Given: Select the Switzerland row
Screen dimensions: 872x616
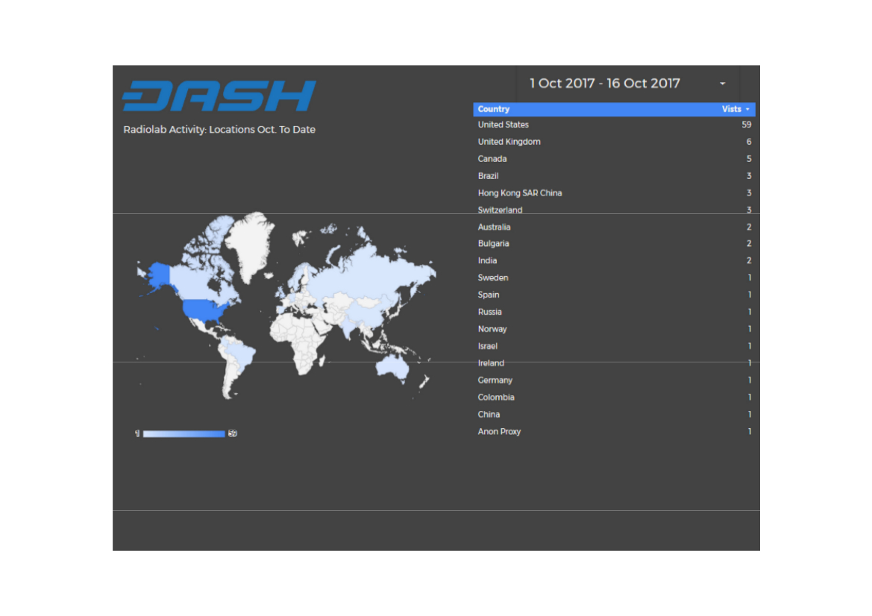Looking at the screenshot, I should 614,210.
